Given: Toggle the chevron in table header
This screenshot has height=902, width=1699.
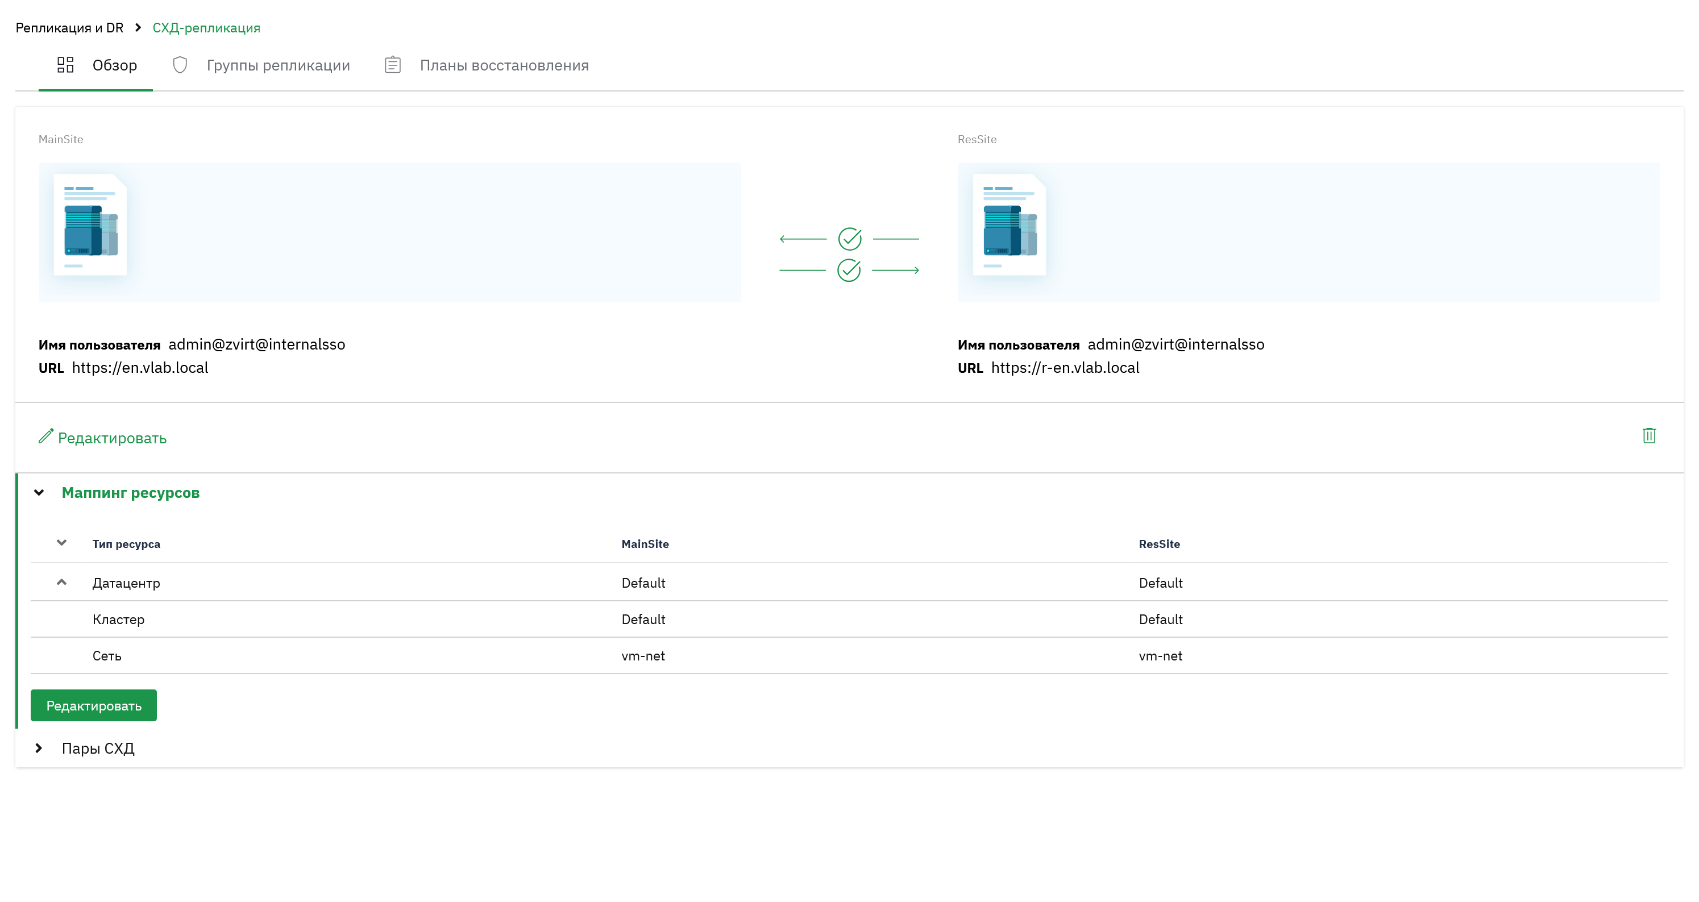Looking at the screenshot, I should pos(61,543).
